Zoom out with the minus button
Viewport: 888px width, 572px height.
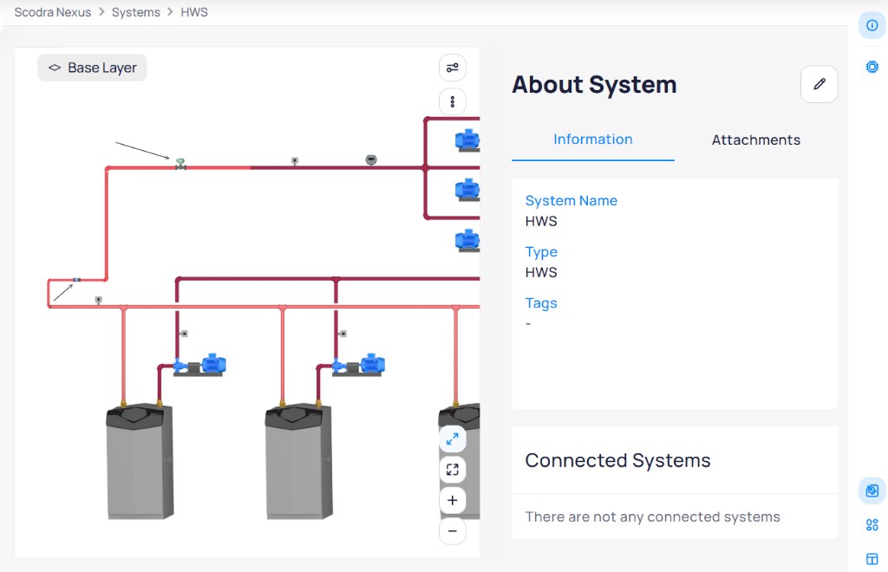tap(453, 530)
